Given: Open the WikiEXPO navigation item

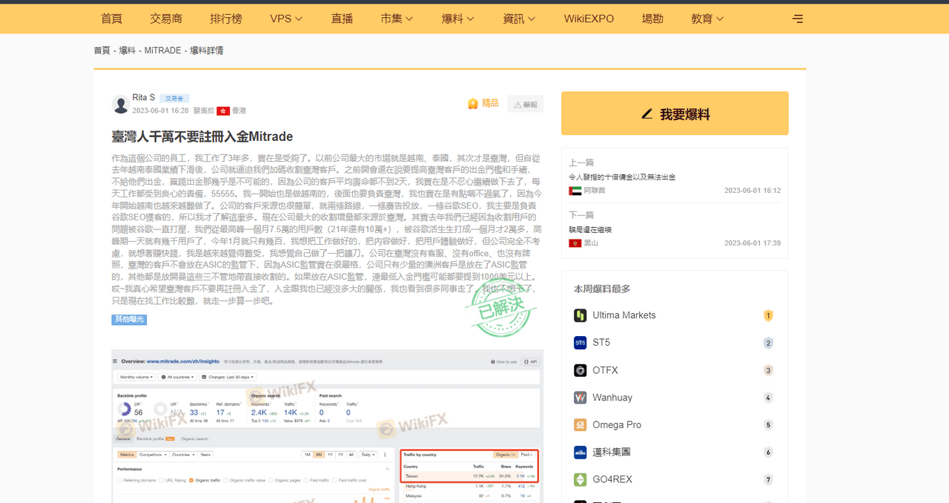Looking at the screenshot, I should 589,19.
